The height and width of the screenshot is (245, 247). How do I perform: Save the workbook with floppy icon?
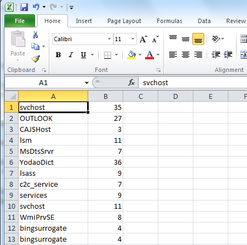click(x=24, y=7)
